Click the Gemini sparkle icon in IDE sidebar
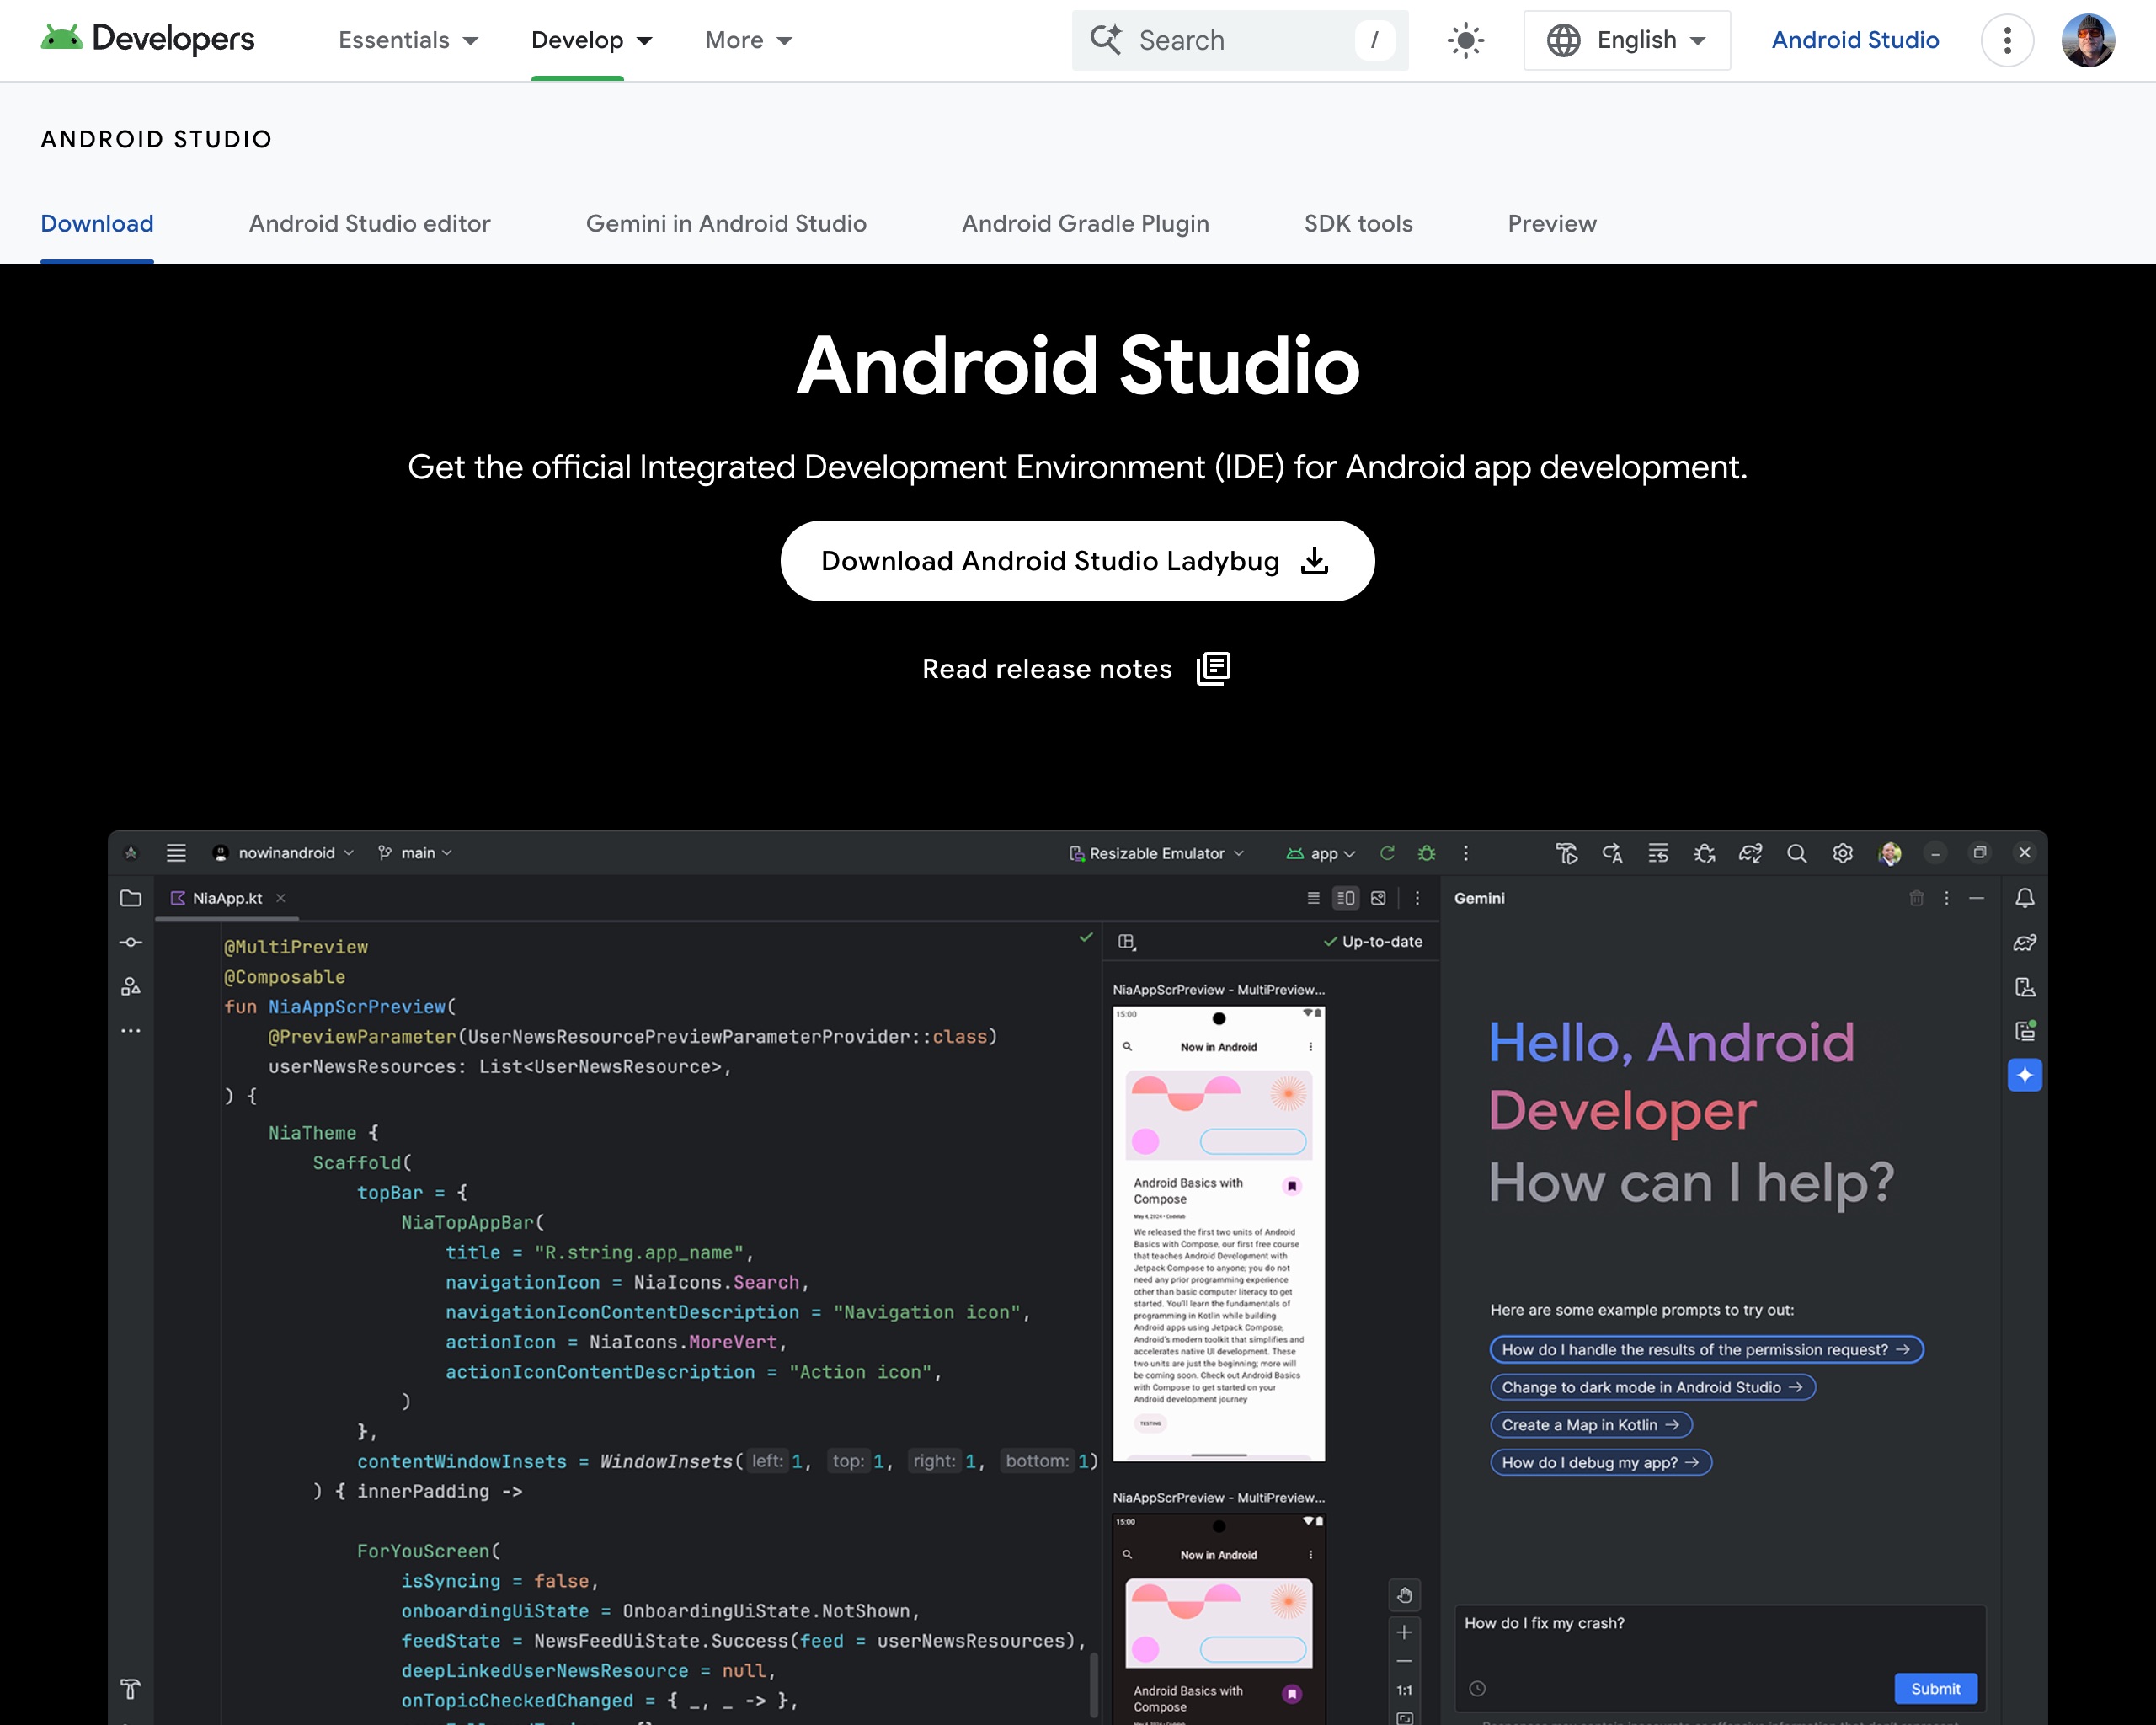The width and height of the screenshot is (2156, 1725). 2024,1075
